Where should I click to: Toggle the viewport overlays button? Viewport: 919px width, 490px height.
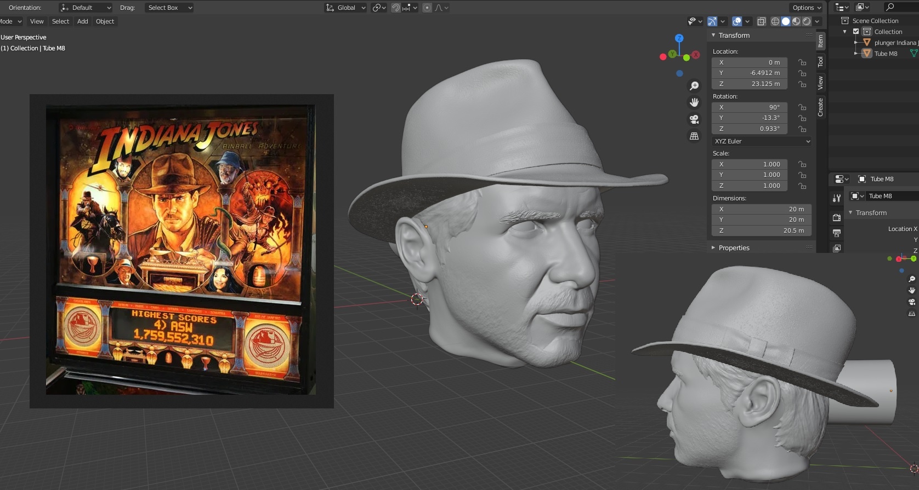tap(737, 21)
